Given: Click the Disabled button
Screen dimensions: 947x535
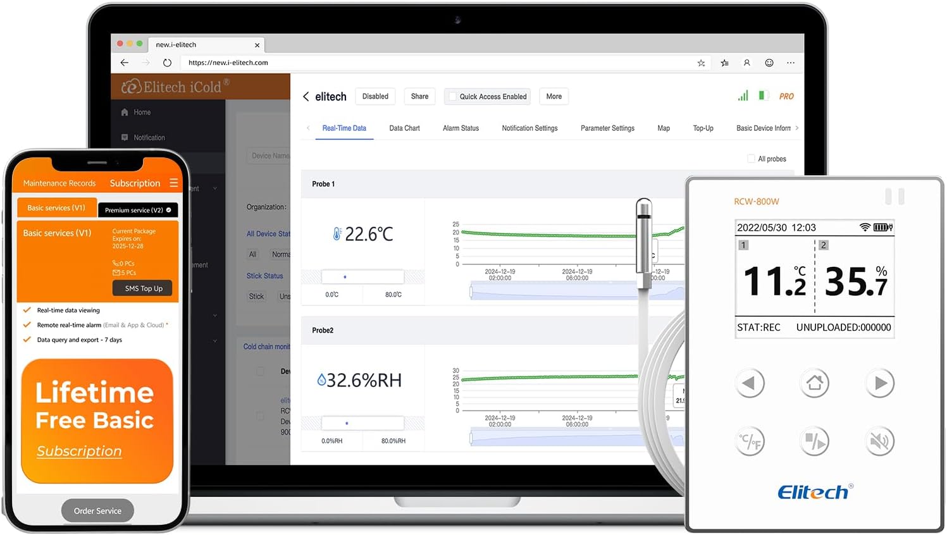Looking at the screenshot, I should click(375, 96).
